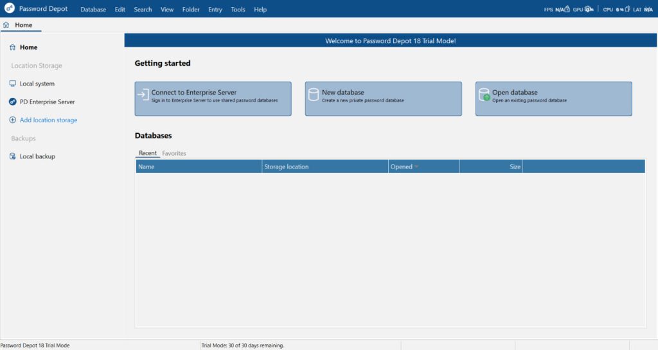Click the 'Getting started' heading
This screenshot has width=658, height=350.
tap(163, 63)
